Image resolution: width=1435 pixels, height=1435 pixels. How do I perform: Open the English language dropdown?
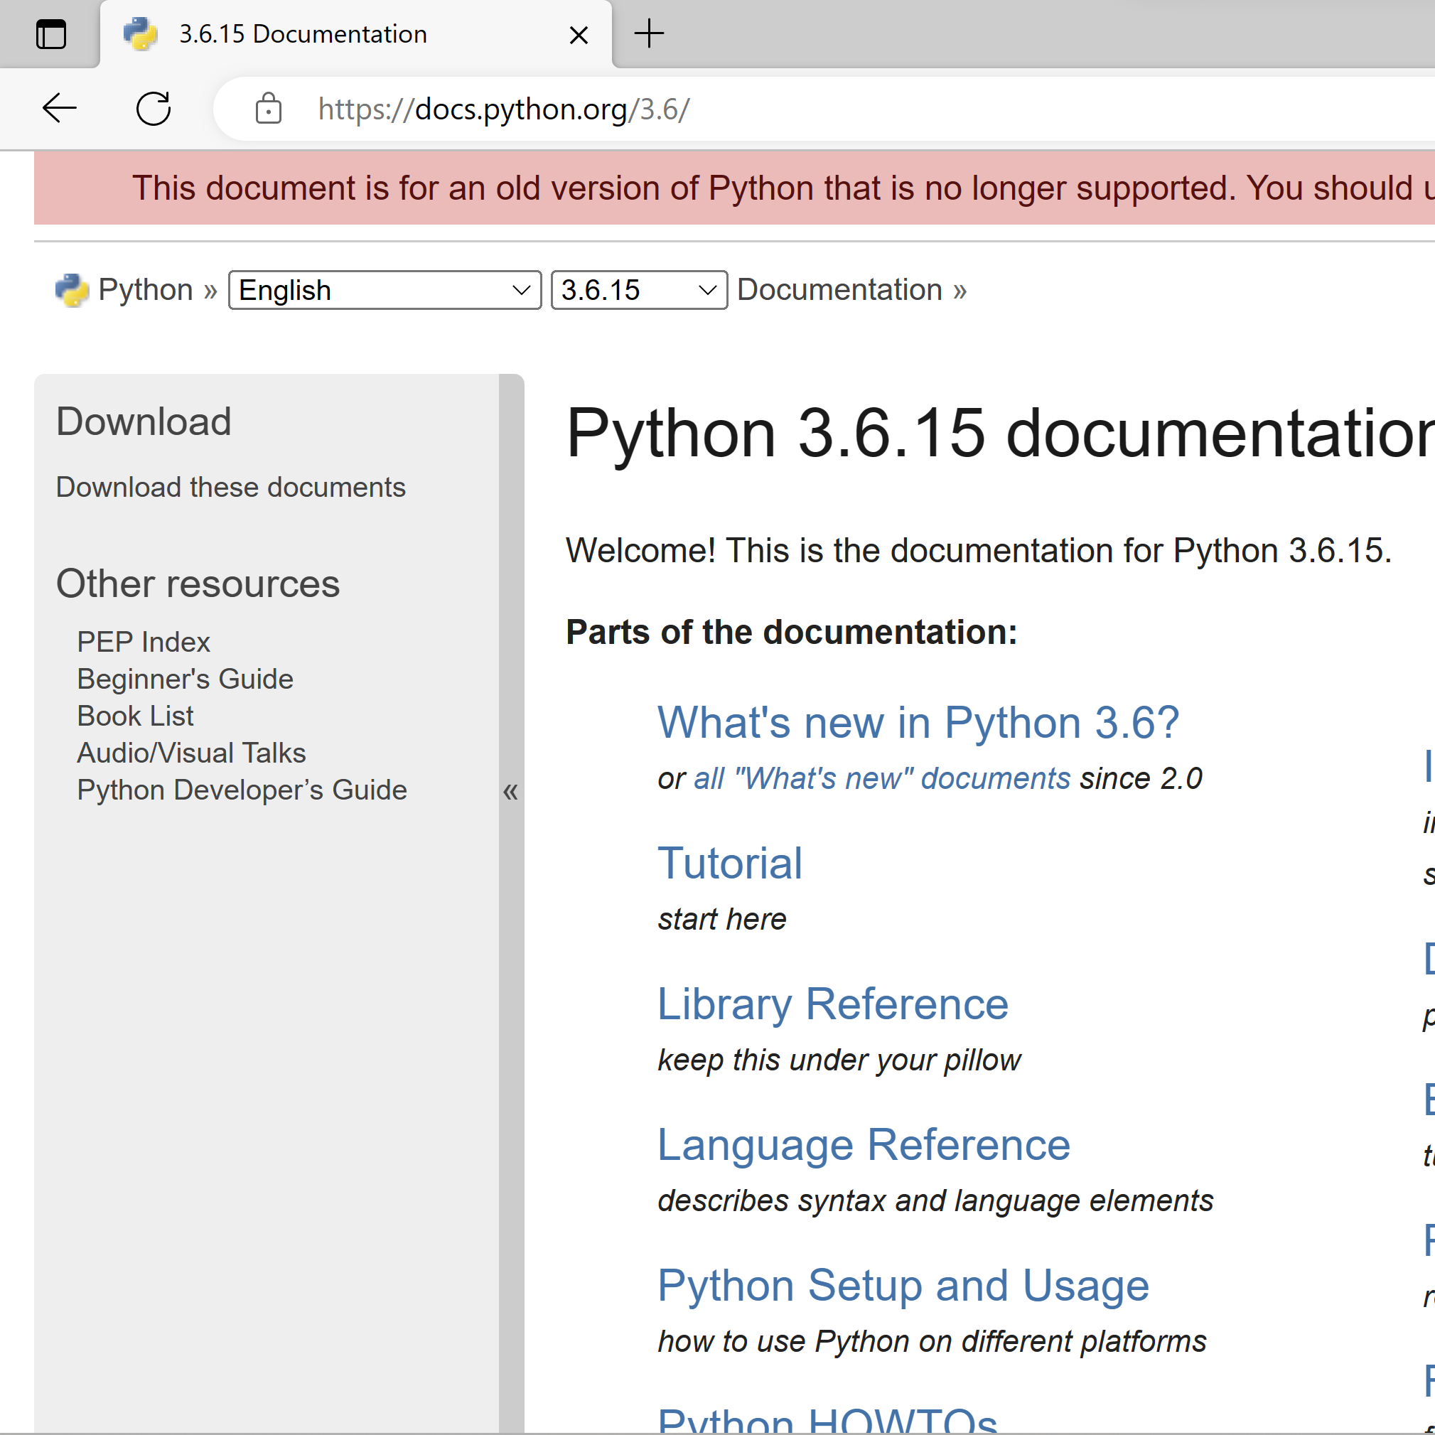384,290
